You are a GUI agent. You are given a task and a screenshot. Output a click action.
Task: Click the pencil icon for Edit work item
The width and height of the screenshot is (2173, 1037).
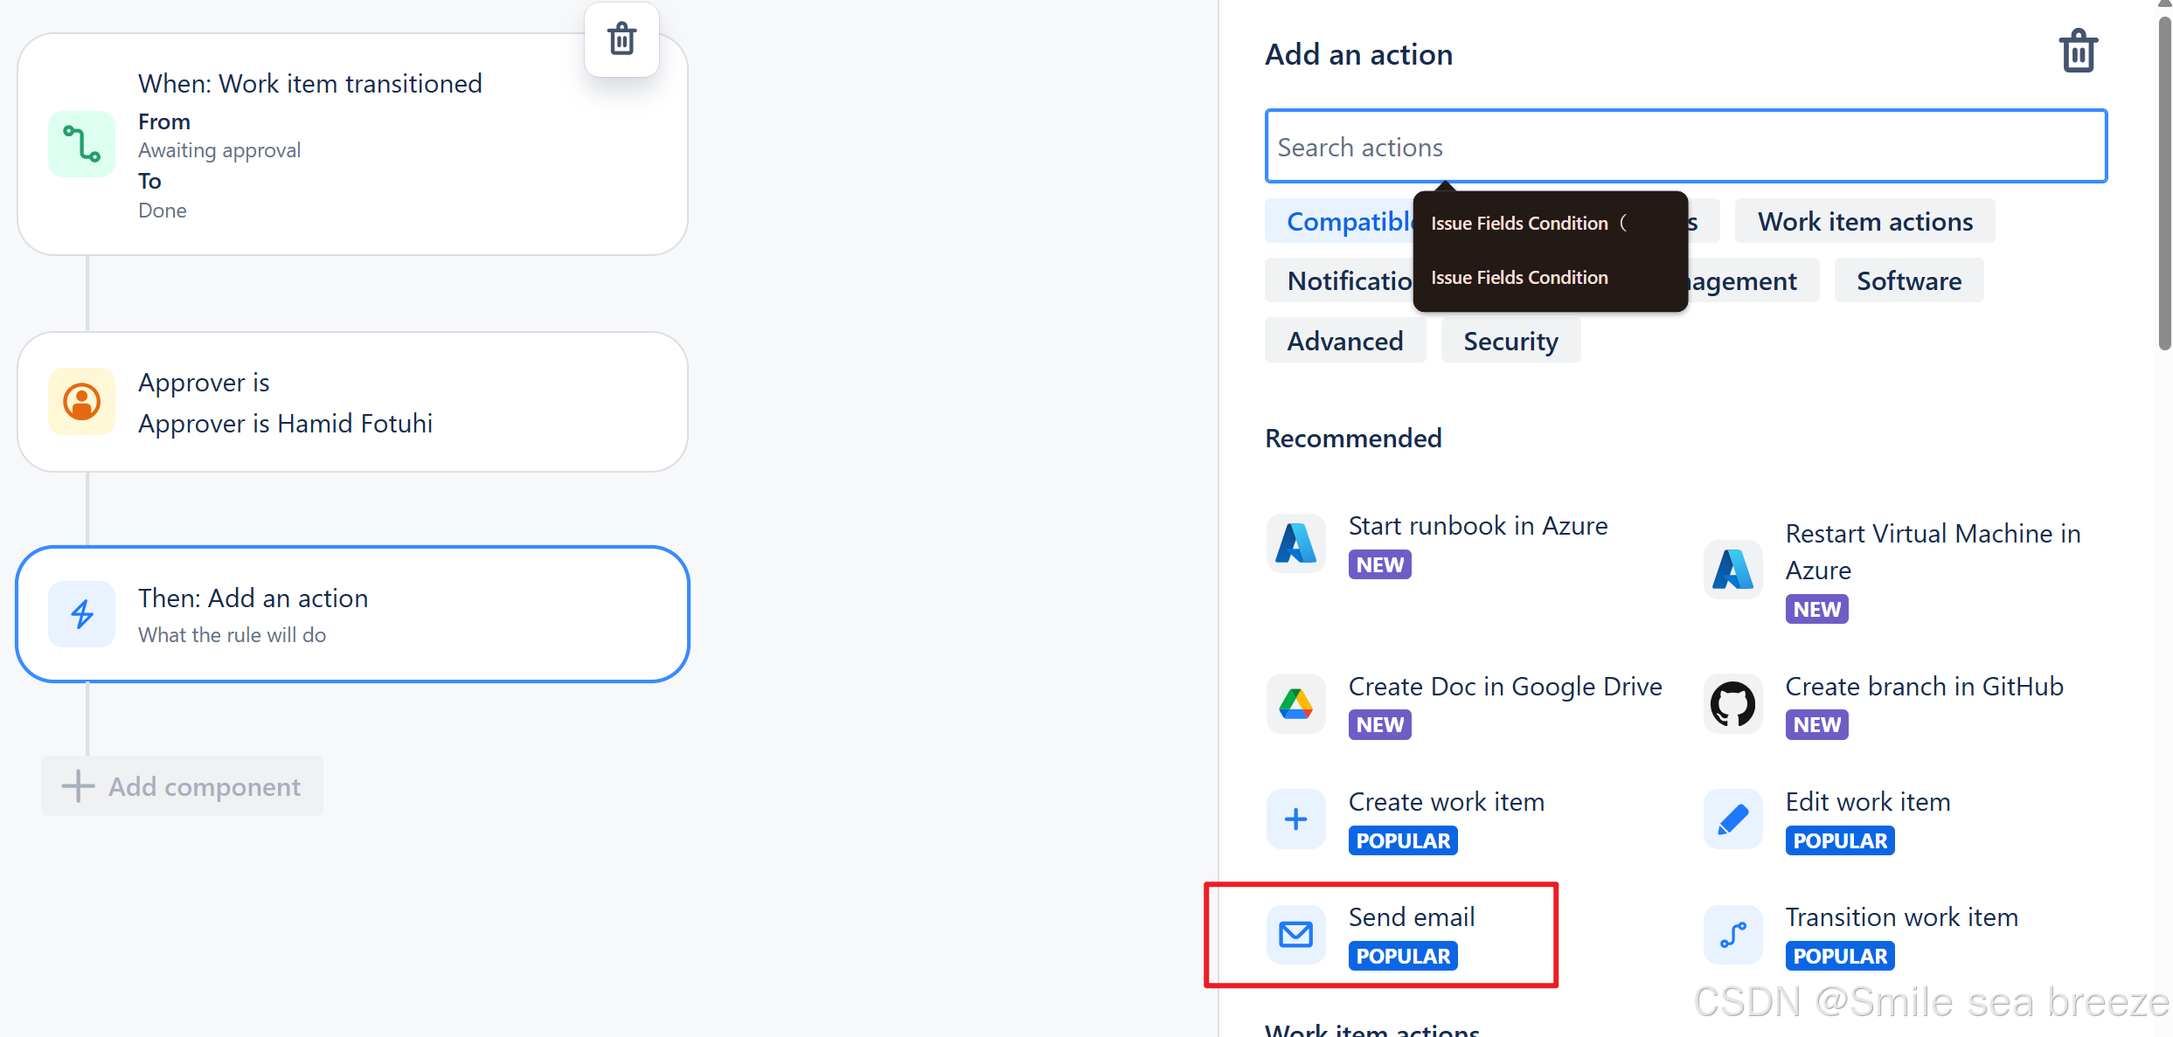[x=1732, y=819]
